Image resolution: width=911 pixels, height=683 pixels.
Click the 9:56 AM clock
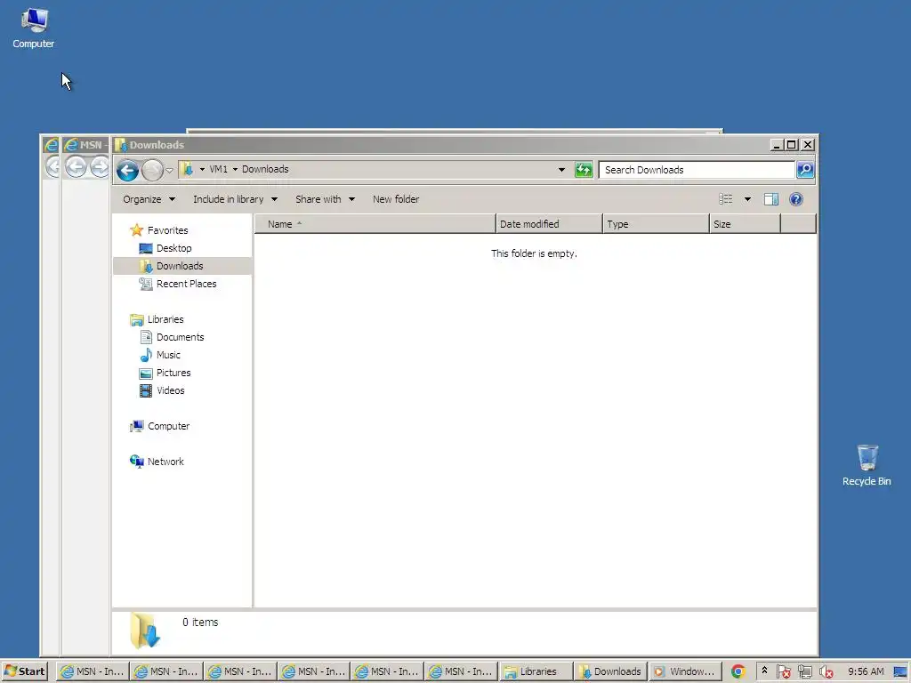(x=866, y=671)
